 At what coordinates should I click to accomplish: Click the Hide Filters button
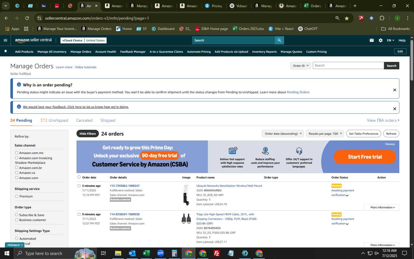(x=88, y=134)
